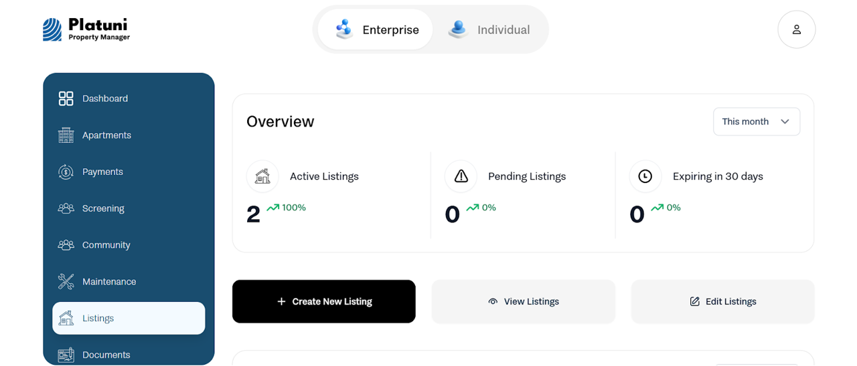Click the Pending Listings warning icon
Screen dimensions: 857x366
coord(461,176)
